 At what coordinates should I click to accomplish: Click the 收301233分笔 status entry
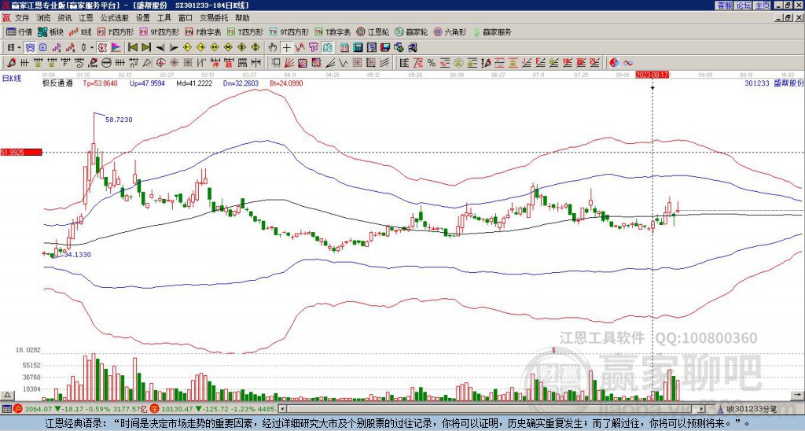(x=751, y=409)
